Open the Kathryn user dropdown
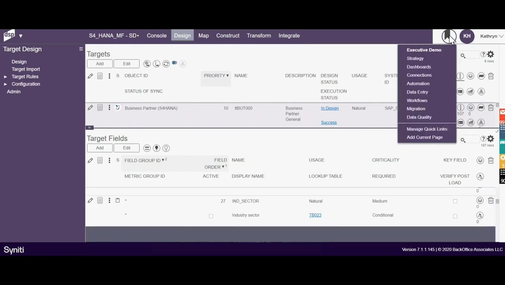 click(x=491, y=36)
